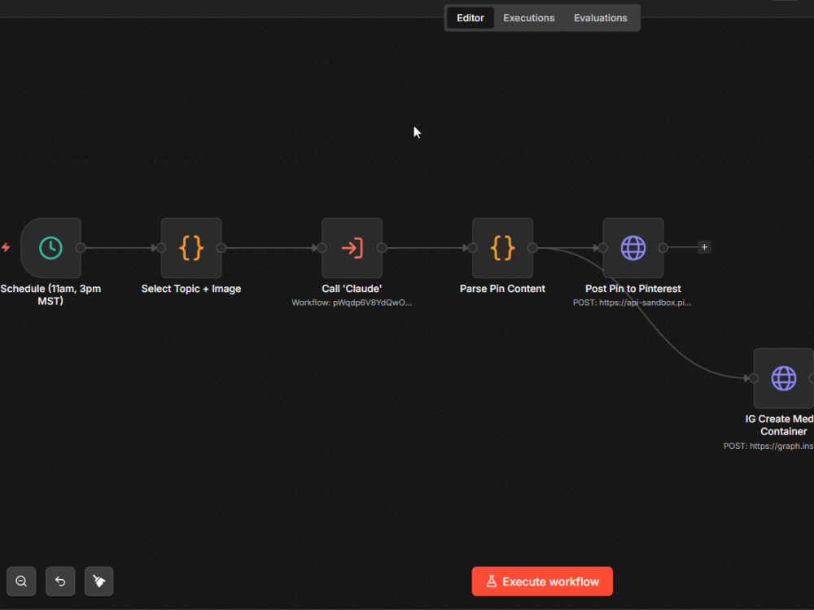Open the Call 'Claude' sub-workflow node

(352, 248)
